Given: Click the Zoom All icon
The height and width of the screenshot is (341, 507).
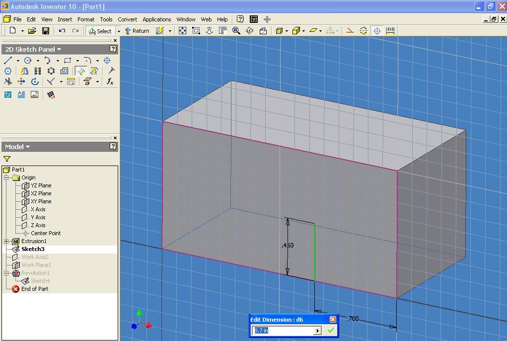Looking at the screenshot, I should 182,31.
